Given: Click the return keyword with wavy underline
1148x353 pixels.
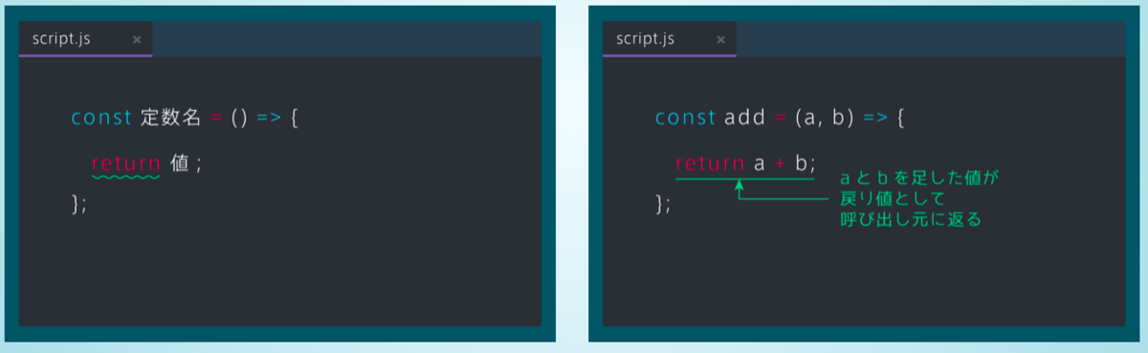Looking at the screenshot, I should click(x=125, y=164).
